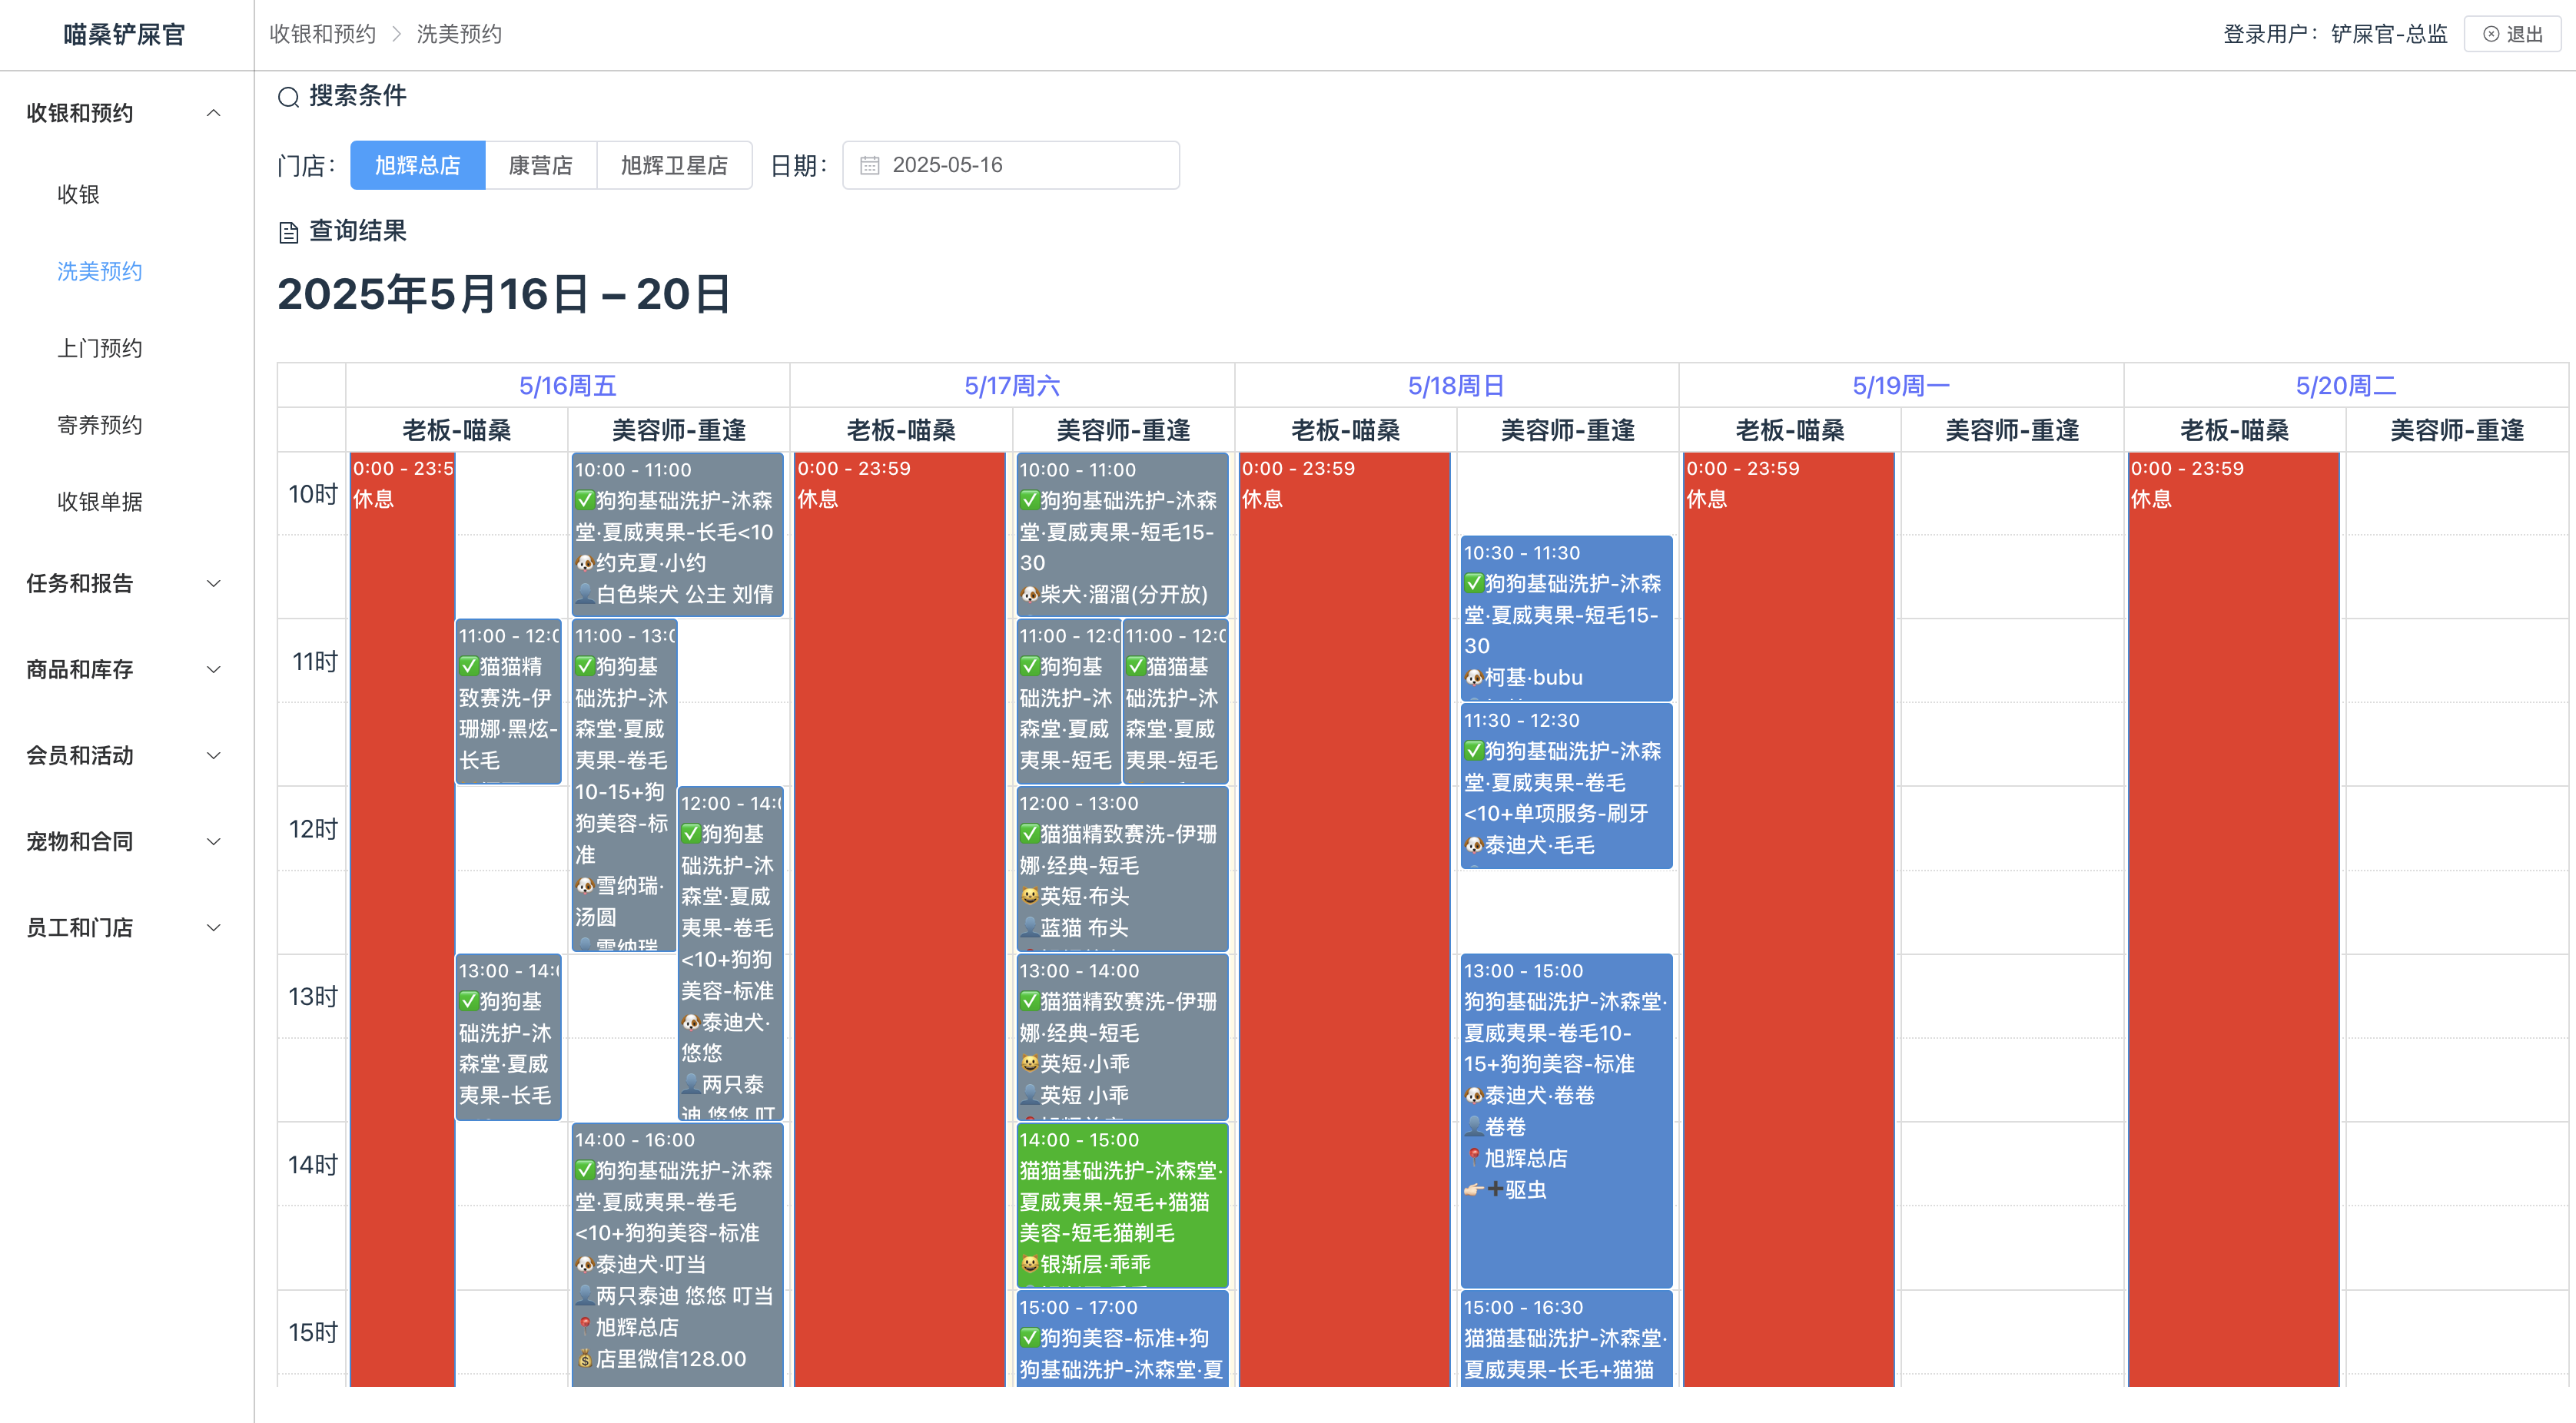Open 5/16 13:00 狗狗基础洗护 长毛 appointment
Image resolution: width=2576 pixels, height=1423 pixels.
[x=508, y=1037]
